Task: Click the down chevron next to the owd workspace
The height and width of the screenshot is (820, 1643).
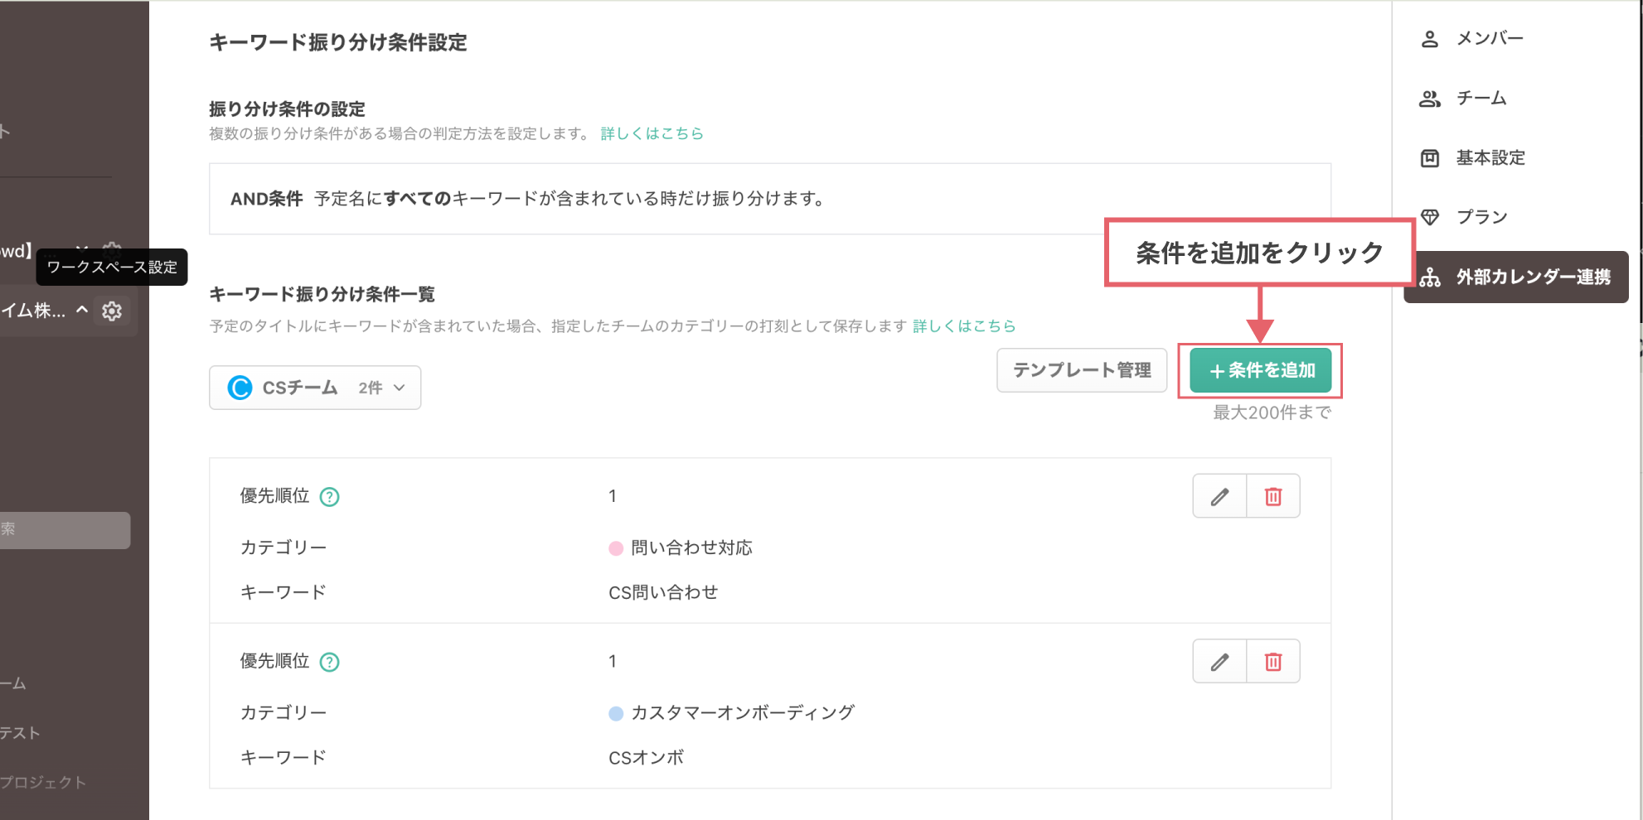Action: [x=82, y=249]
